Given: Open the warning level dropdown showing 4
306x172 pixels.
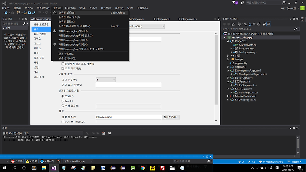Looking at the screenshot, I should (x=105, y=80).
